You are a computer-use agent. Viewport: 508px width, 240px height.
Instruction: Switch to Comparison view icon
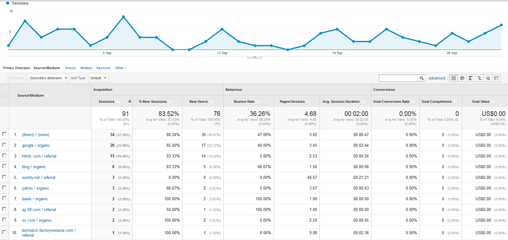click(479, 78)
